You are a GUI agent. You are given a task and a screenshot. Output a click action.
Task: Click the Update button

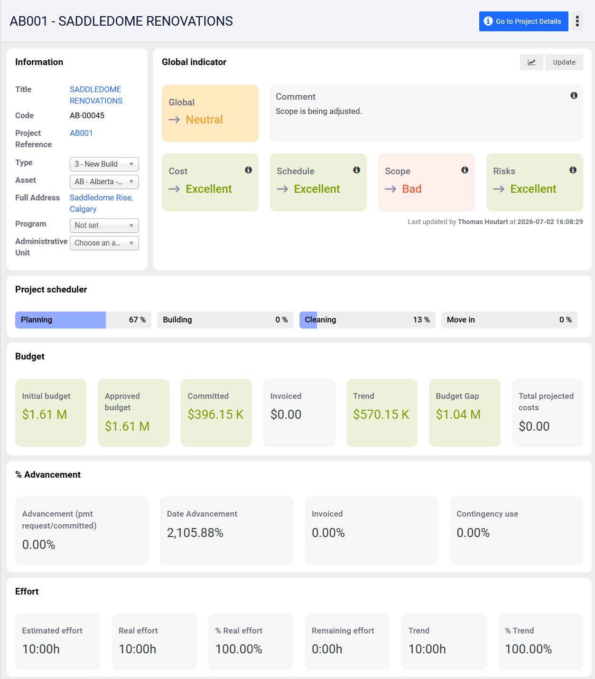pos(564,62)
